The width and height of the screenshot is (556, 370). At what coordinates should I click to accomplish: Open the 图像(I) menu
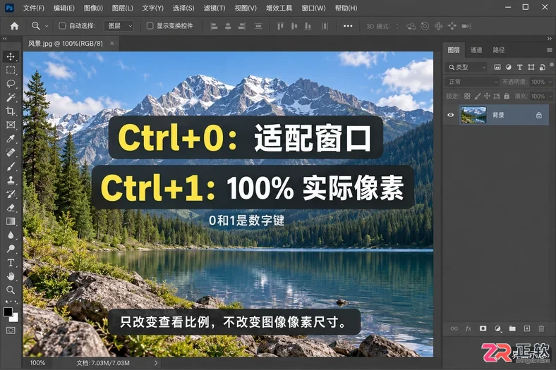(93, 8)
